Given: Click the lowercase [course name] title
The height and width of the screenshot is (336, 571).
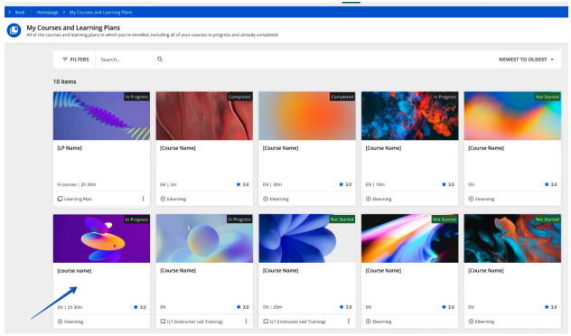Looking at the screenshot, I should coord(74,270).
